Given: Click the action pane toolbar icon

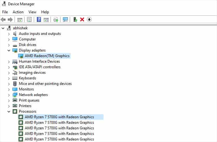Looking at the screenshot, I should tap(46, 19).
